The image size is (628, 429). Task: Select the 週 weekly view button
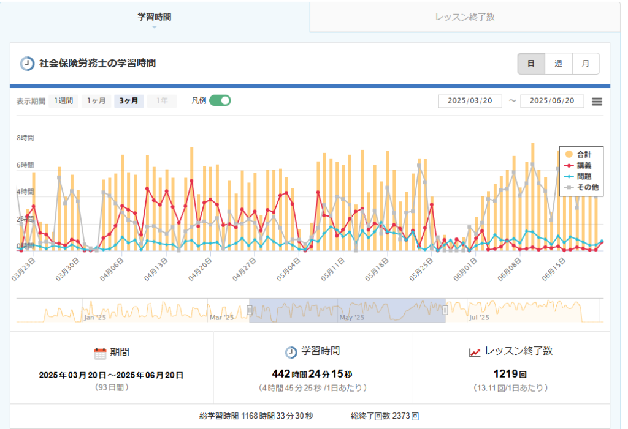click(558, 64)
